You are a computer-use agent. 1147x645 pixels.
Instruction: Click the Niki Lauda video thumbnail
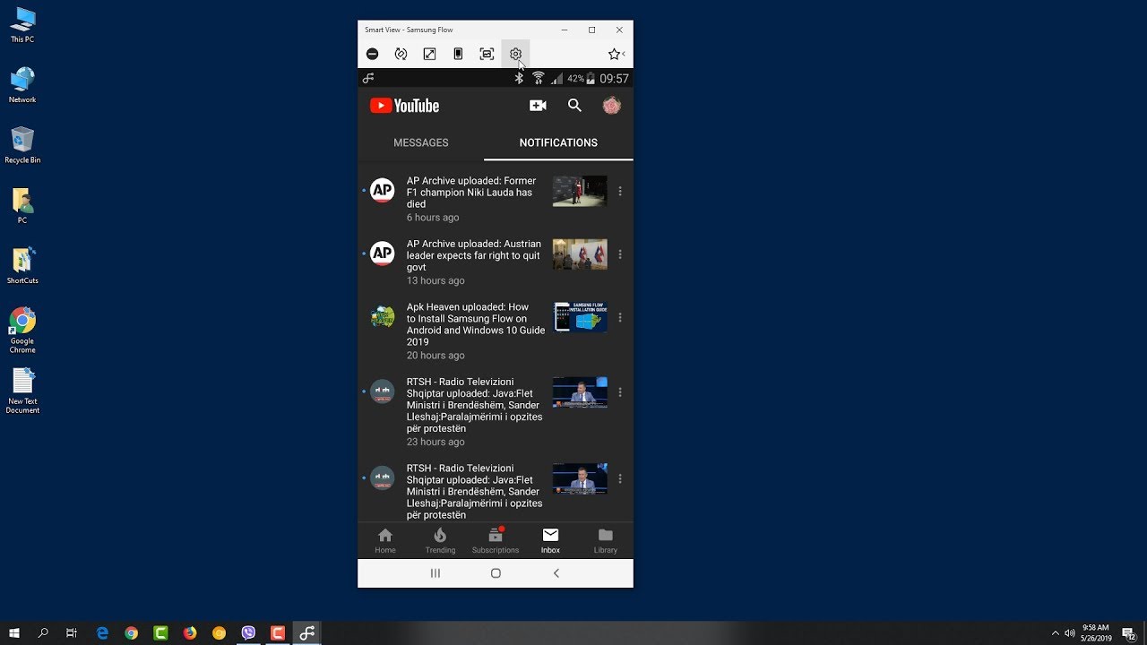(x=580, y=191)
